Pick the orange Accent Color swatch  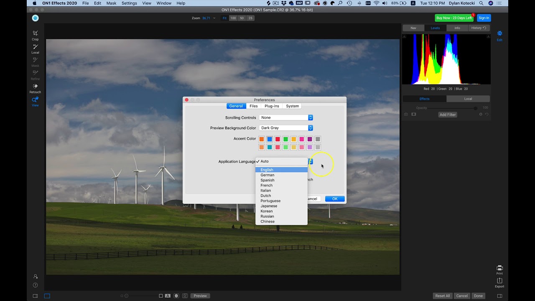(x=262, y=139)
